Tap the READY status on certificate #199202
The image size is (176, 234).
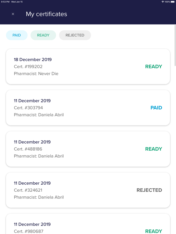[x=154, y=66]
